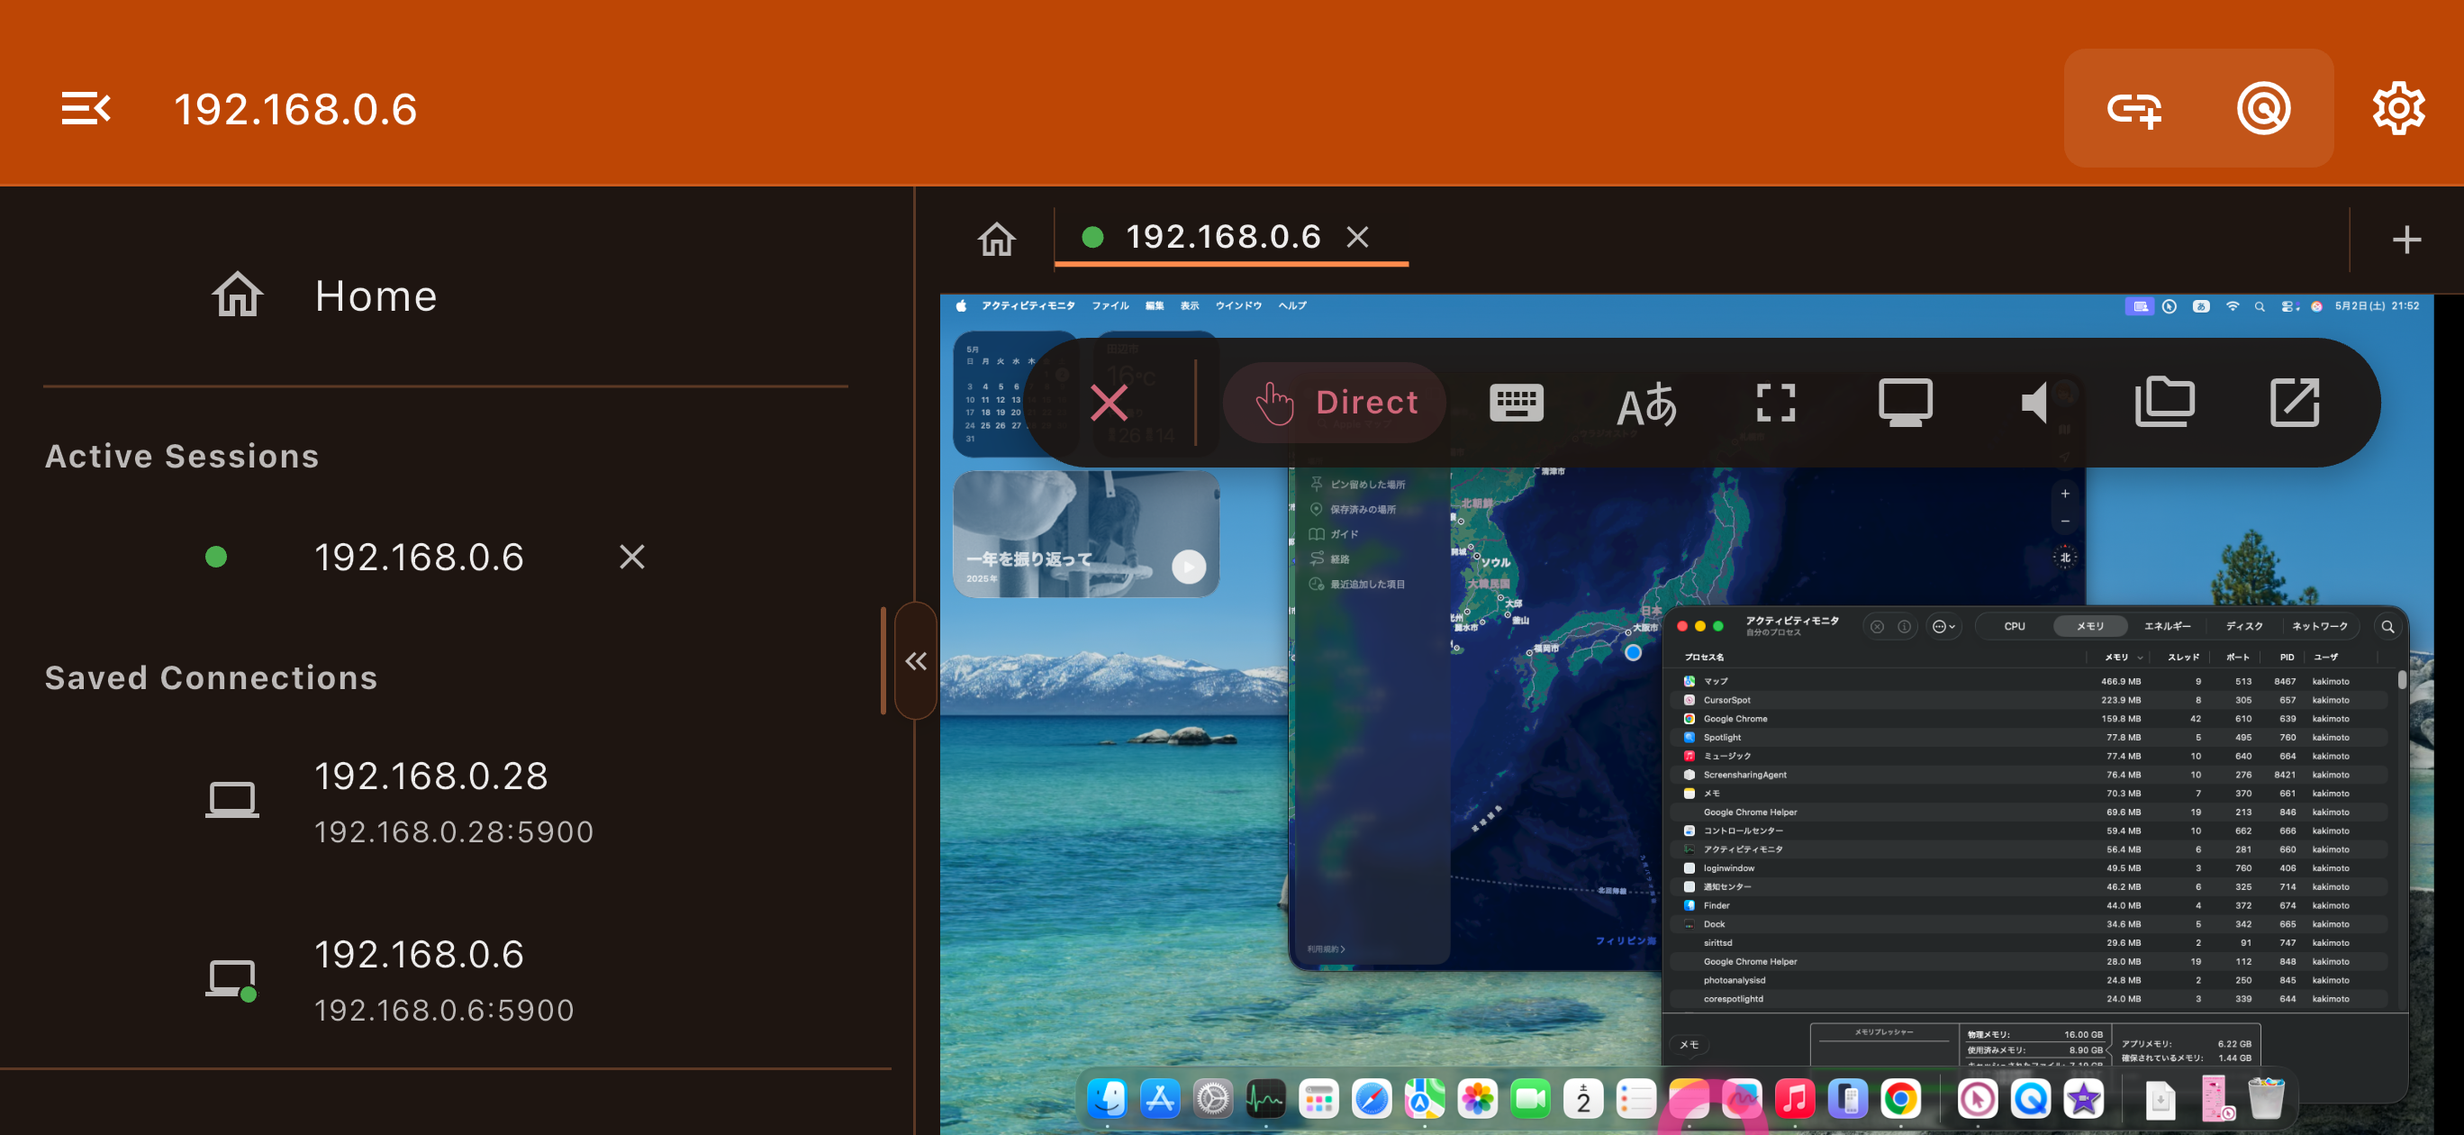2464x1135 pixels.
Task: Select the メモリ segment in Activity Monitor
Action: pos(2089,626)
